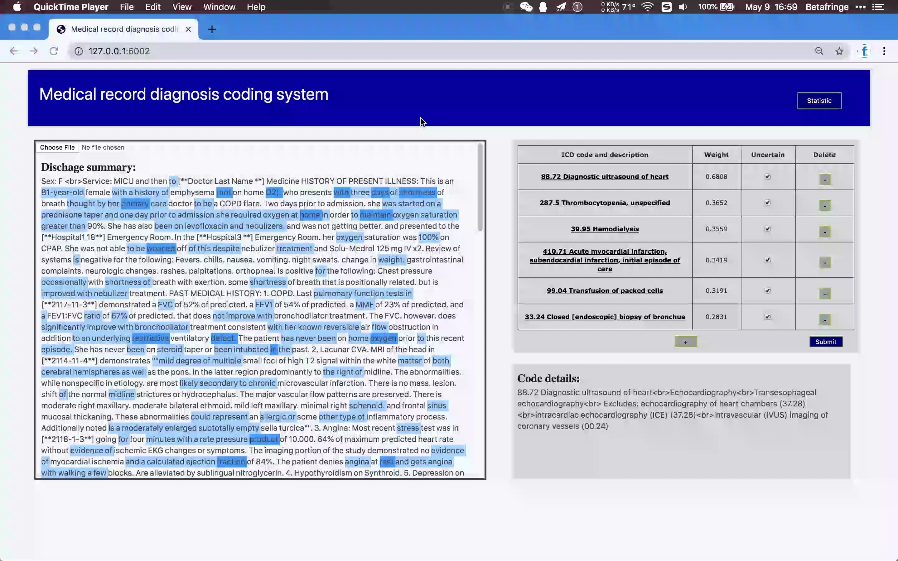This screenshot has width=898, height=561.
Task: Open 99.04 Transfusion of packed cells link
Action: pos(605,290)
